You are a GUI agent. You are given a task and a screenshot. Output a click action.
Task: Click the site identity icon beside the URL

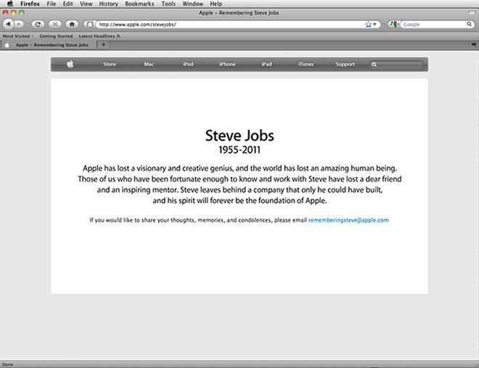(x=89, y=24)
